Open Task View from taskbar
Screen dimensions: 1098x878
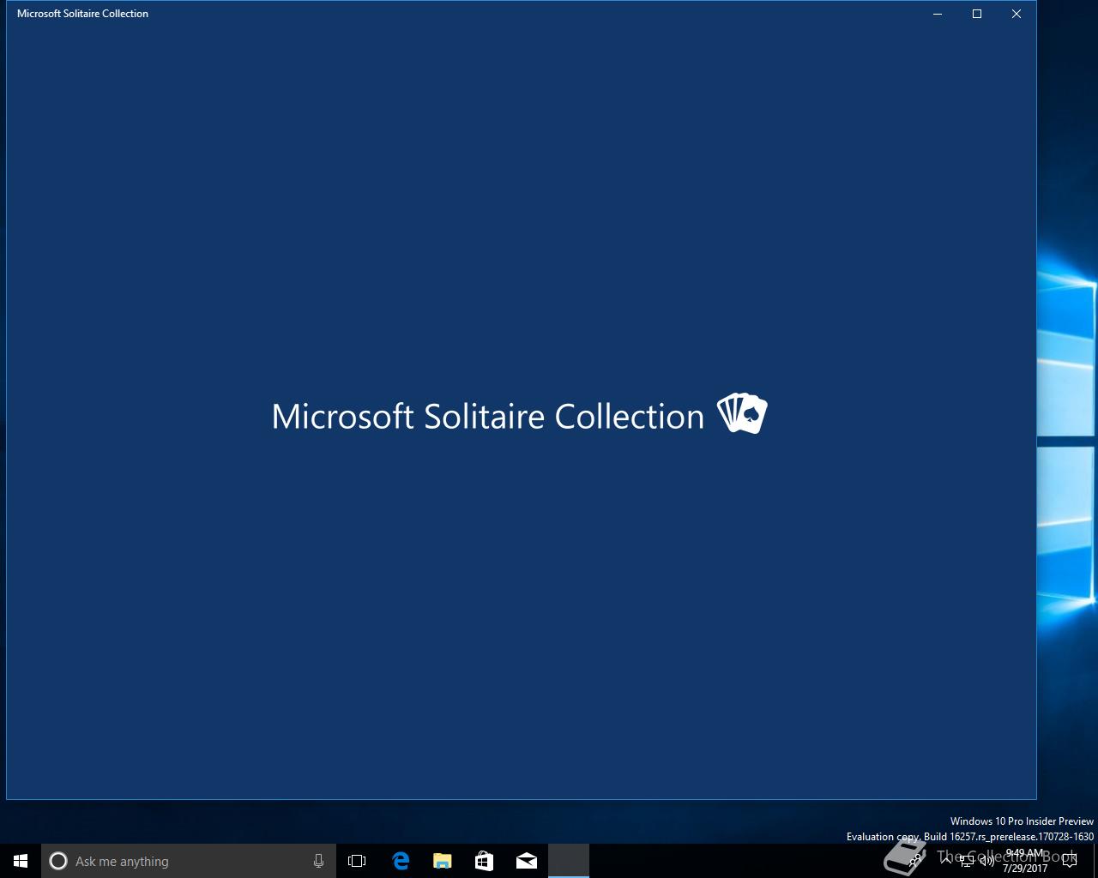coord(357,861)
